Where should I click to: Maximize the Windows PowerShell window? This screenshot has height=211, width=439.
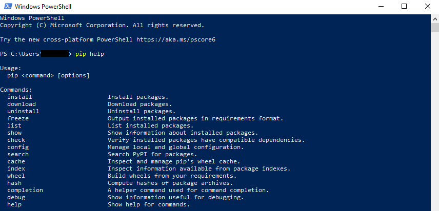coord(404,7)
